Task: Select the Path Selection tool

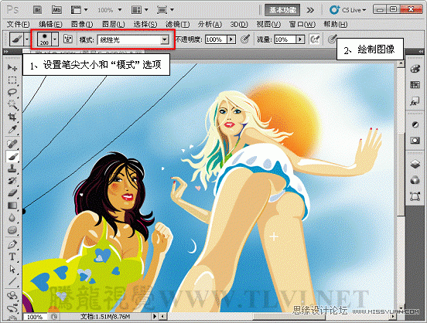Action: [x=12, y=269]
